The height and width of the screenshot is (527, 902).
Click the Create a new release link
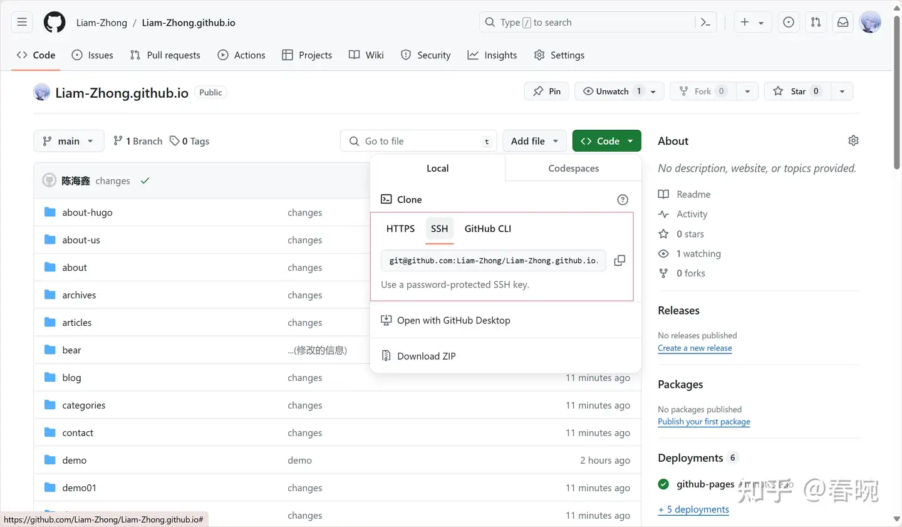(695, 348)
